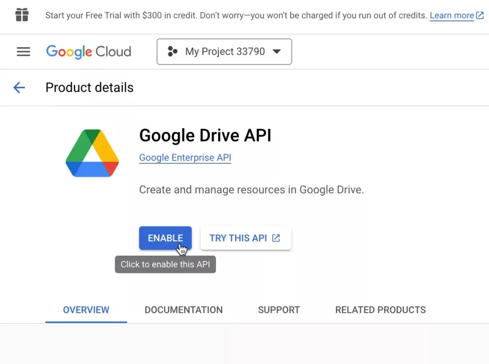Follow the Google Enterprise API link

point(185,158)
